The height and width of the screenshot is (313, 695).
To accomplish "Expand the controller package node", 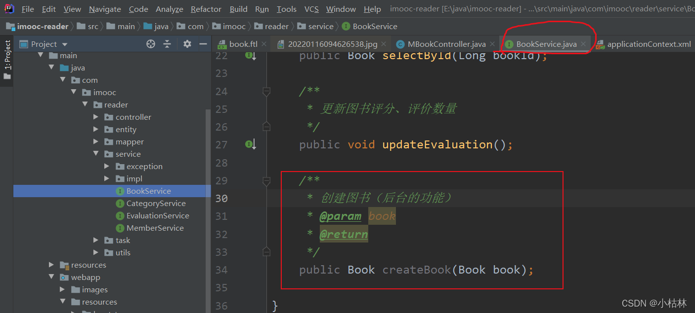I will [96, 117].
